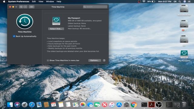Click 'Hourly backups for the past 24 hours'

click(64, 44)
